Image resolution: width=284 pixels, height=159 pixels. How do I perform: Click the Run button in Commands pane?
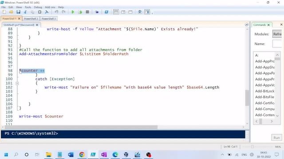tap(276, 138)
